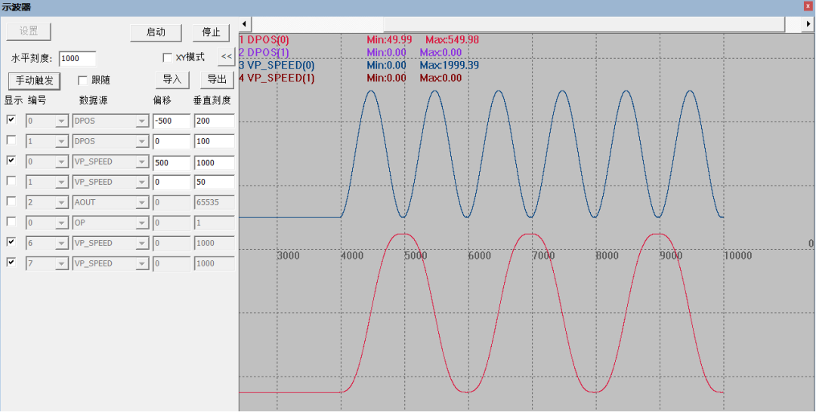Tick the 跟随 follow checkbox
This screenshot has height=412, width=816.
82,80
